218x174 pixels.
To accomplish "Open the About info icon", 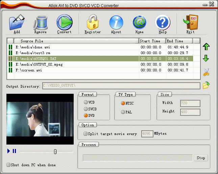I will click(x=116, y=23).
